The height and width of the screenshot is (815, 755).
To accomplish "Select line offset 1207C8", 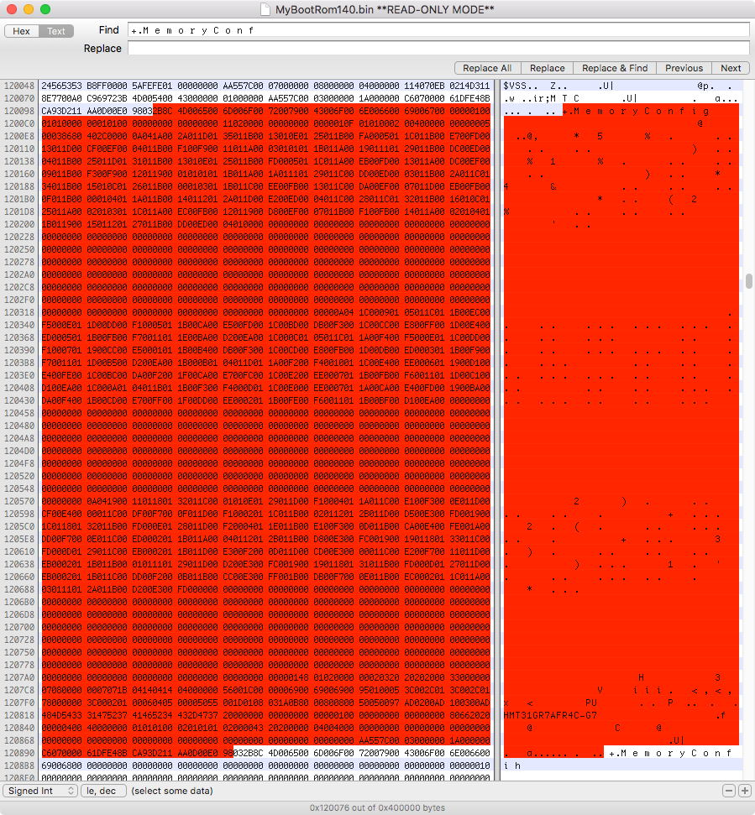I will [x=19, y=690].
